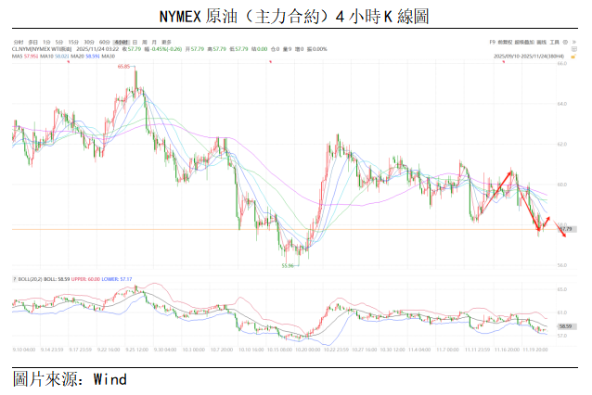Click the 65.85 high price marker

[122, 67]
